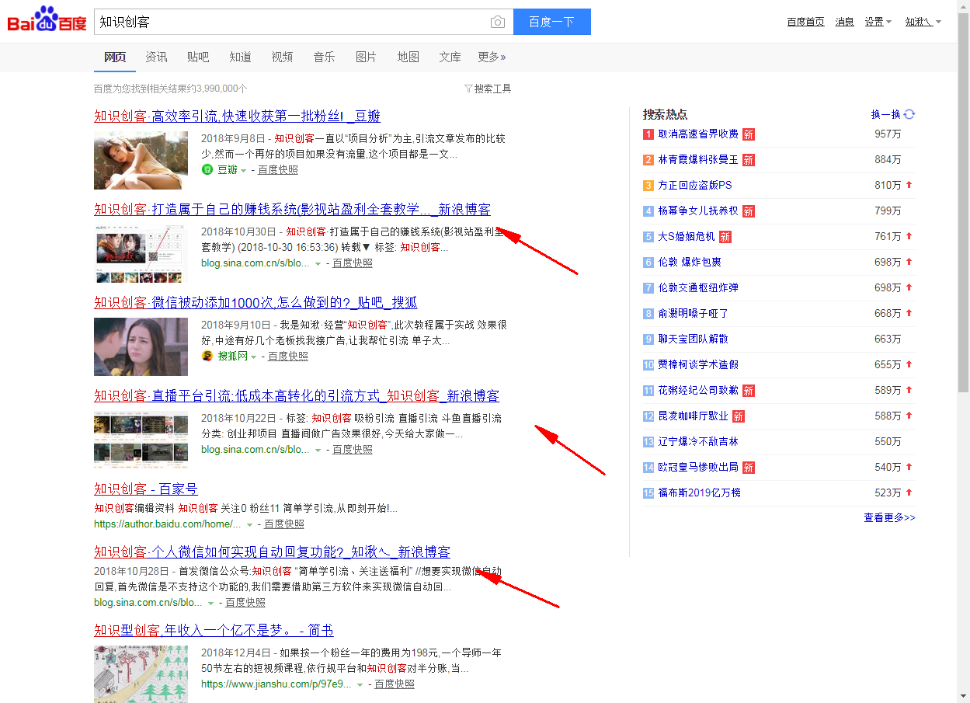Click thumbnail of the 简书 result
Viewport: 970px width, 703px height.
(x=141, y=673)
